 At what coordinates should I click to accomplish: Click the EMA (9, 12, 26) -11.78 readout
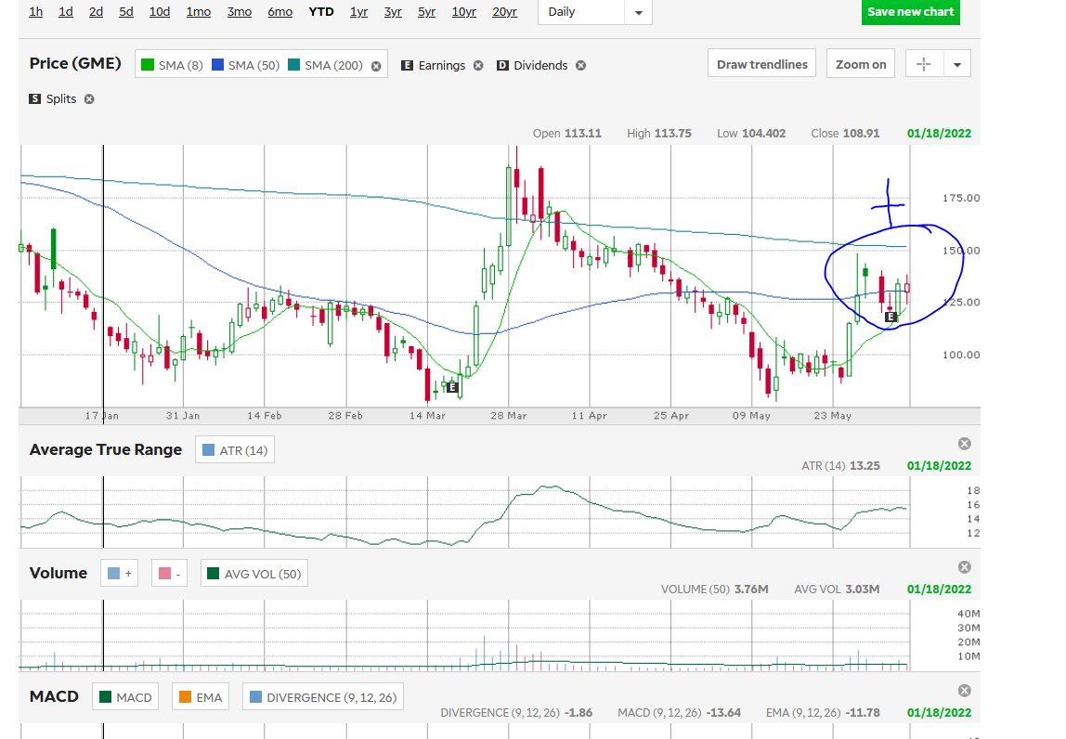[x=823, y=712]
